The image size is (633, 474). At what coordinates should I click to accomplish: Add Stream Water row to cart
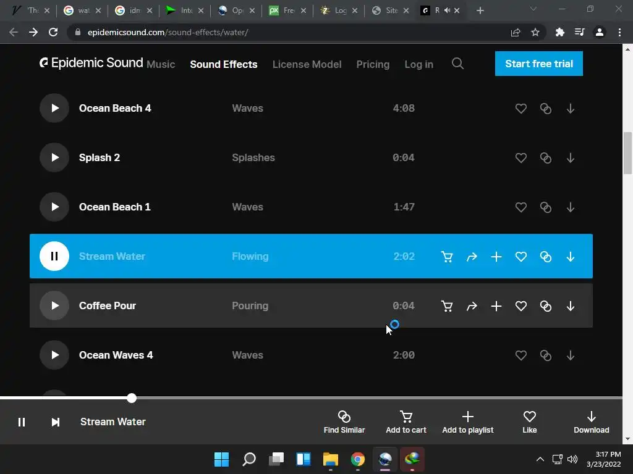coord(447,257)
